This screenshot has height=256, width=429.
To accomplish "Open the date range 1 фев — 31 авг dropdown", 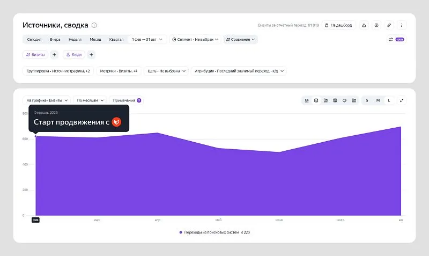I will click(x=147, y=39).
